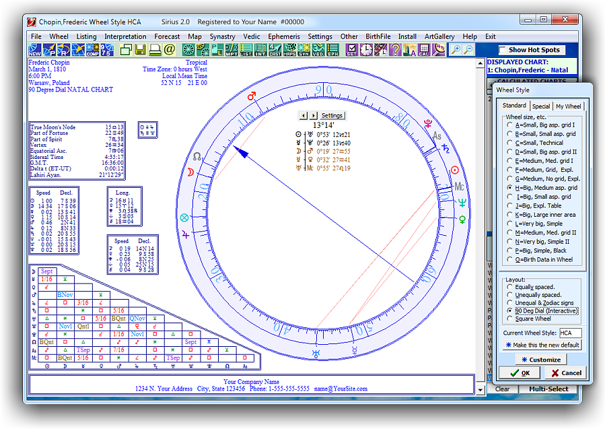Zoom in with the plus magnifier icon

tap(456, 50)
